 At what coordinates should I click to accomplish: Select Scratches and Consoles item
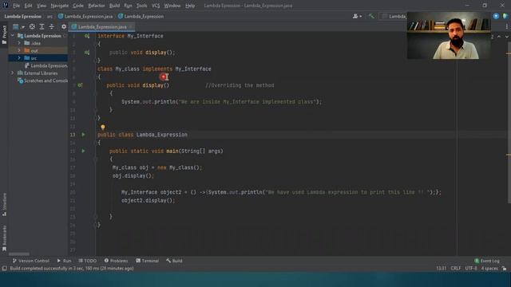click(x=42, y=81)
